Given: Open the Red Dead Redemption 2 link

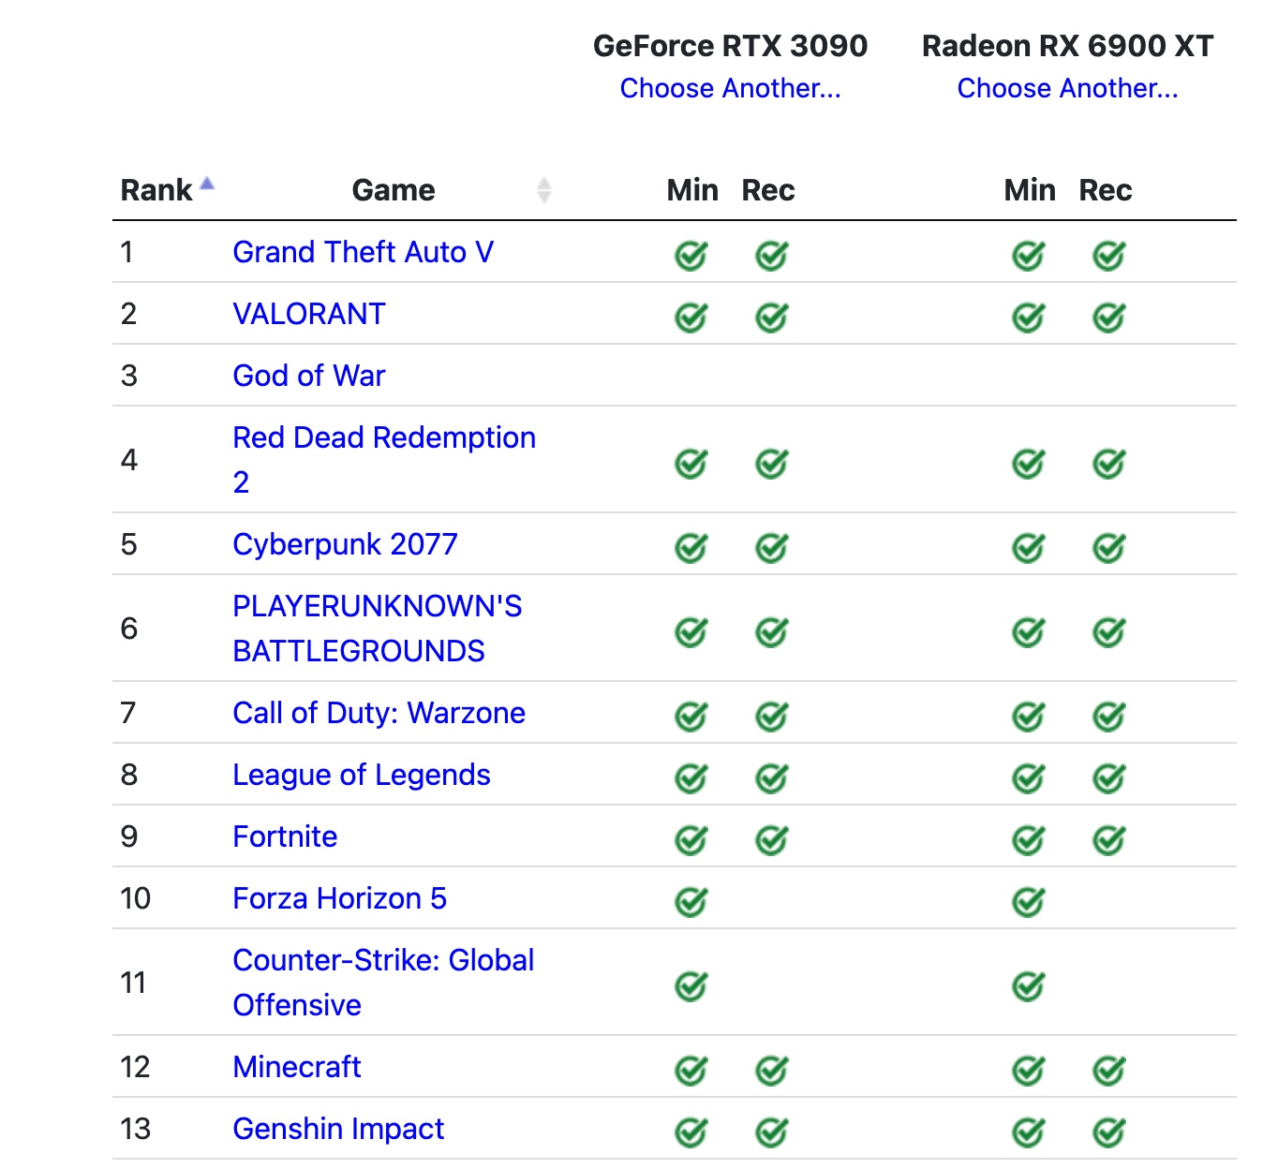Looking at the screenshot, I should coord(384,459).
